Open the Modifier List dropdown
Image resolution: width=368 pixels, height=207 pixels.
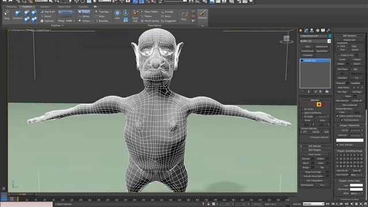pos(329,41)
